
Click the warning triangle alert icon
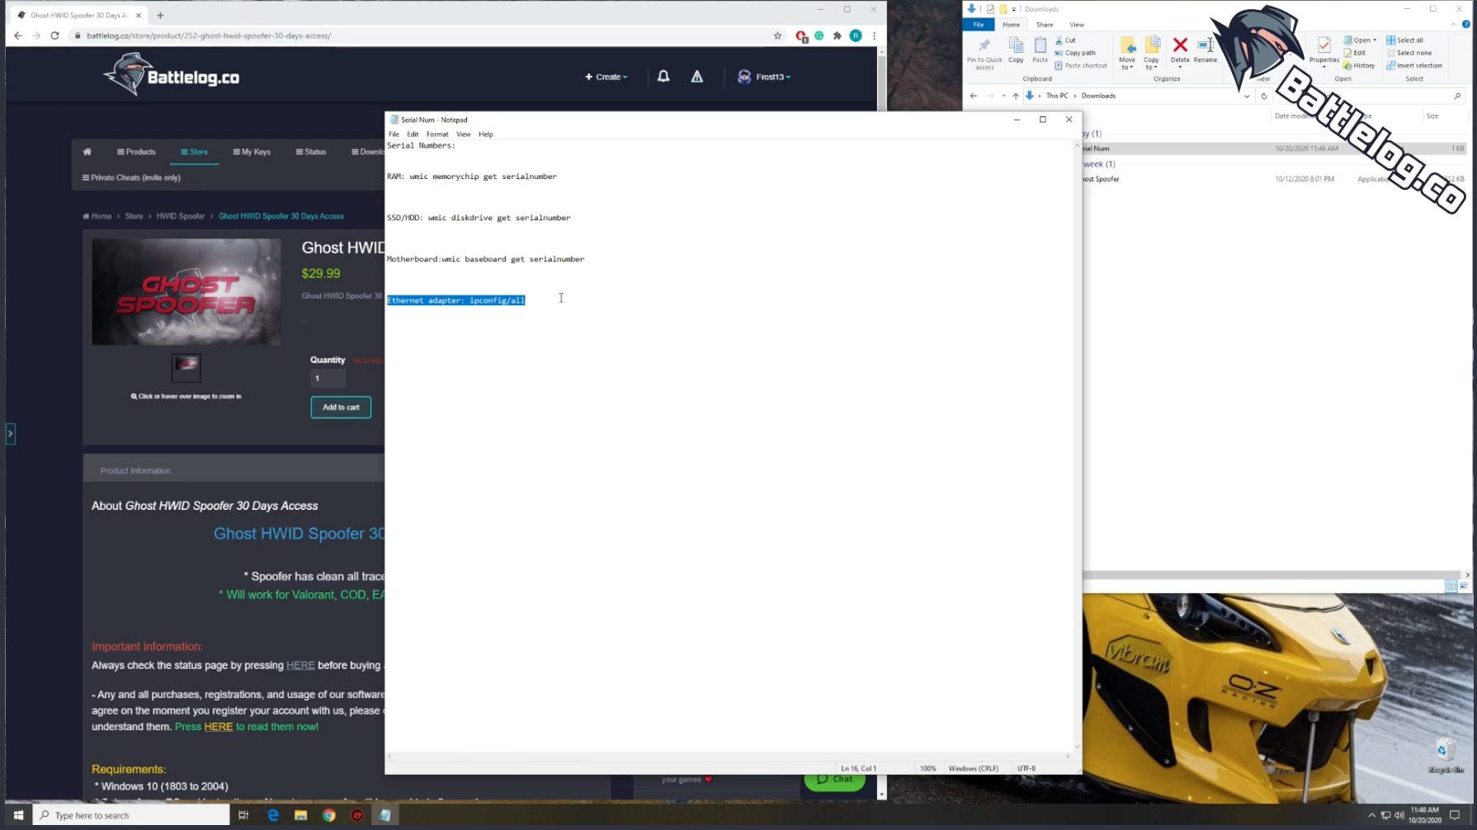point(697,77)
